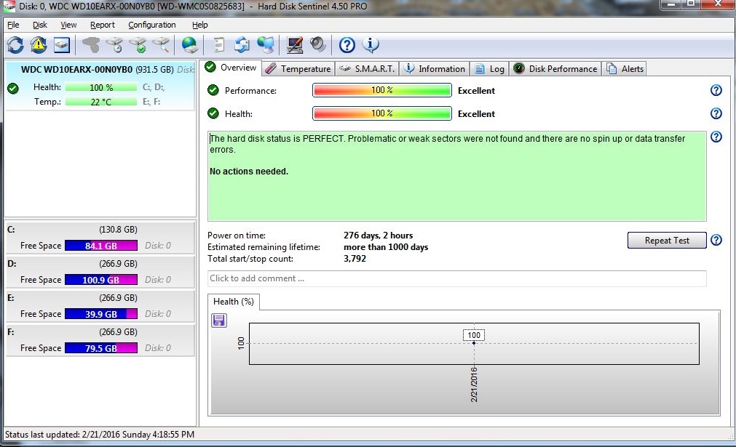736x447 pixels.
Task: Click the blue refresh arrows toolbar icon
Action: coord(15,45)
